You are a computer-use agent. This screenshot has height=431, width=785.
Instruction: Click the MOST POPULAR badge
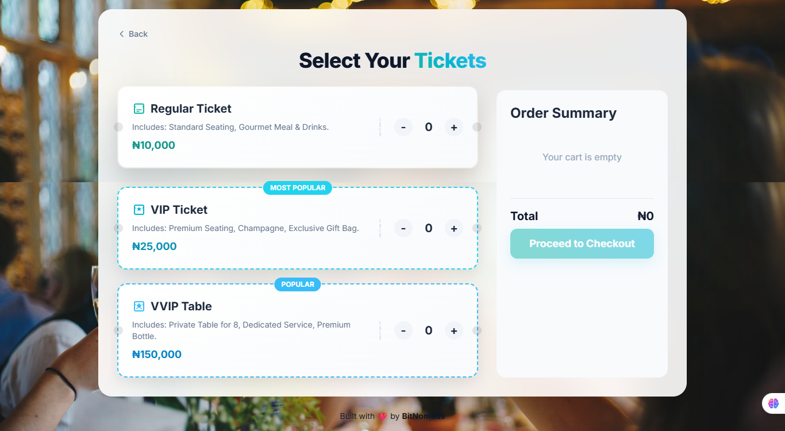coord(297,188)
